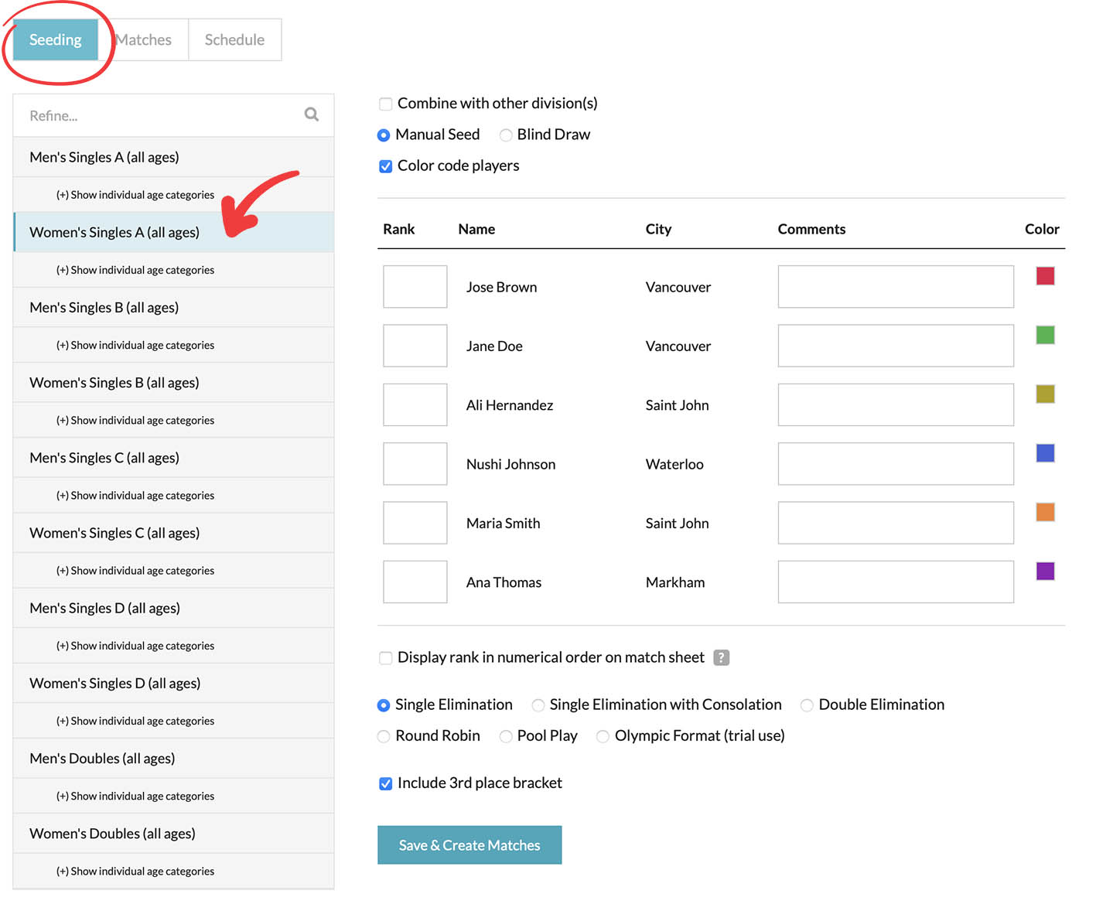Uncheck Color code players option
Screen dimensions: 1096x904
tap(385, 166)
